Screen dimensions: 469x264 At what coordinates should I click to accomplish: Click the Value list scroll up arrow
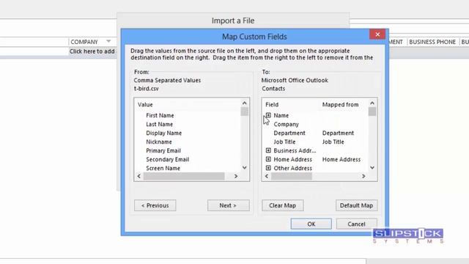(x=244, y=103)
